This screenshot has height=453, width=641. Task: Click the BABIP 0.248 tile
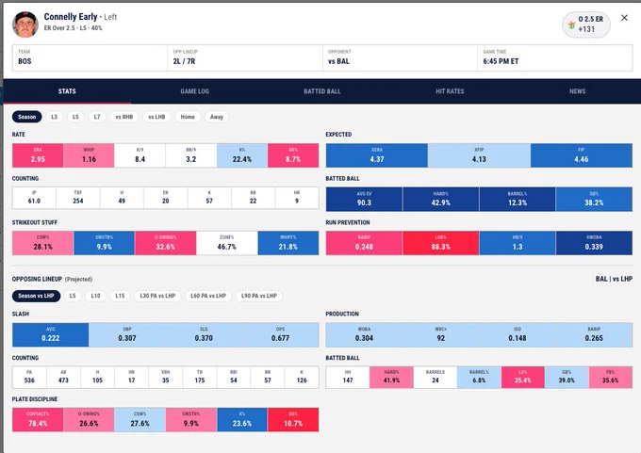364,243
